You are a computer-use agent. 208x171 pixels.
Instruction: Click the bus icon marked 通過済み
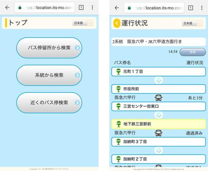[159, 133]
